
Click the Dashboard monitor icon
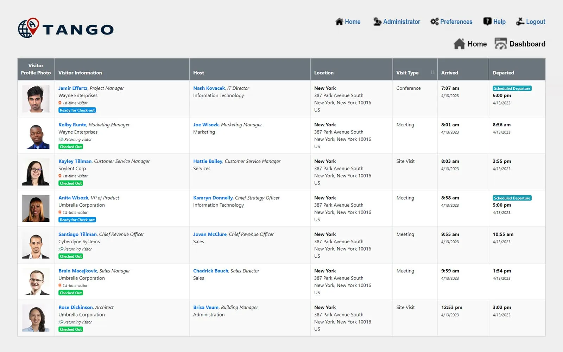501,44
